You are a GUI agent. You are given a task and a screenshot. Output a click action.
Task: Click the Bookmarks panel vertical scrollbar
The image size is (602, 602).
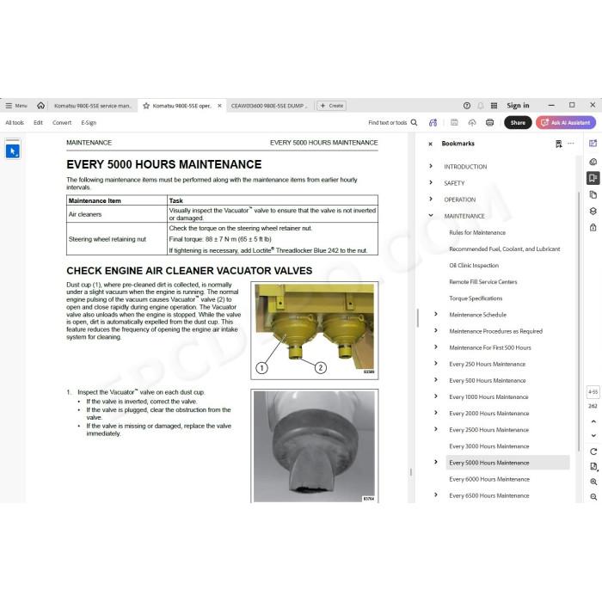pyautogui.click(x=579, y=322)
